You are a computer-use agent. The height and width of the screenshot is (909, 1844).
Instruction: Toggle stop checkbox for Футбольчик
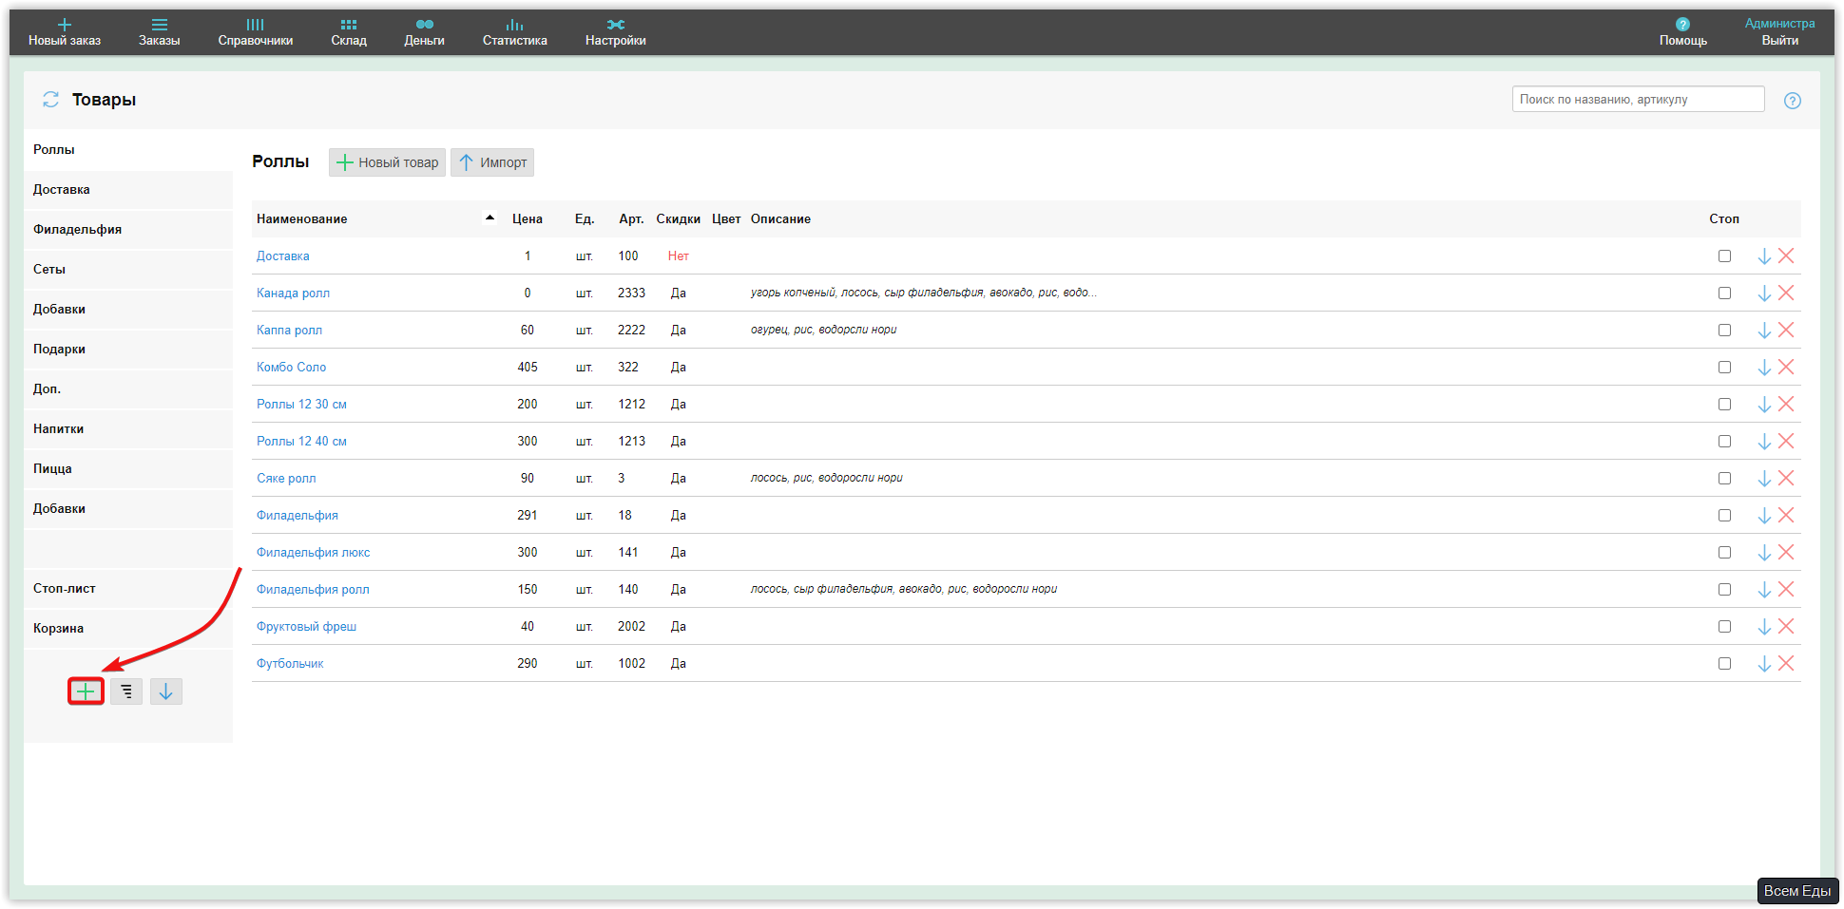click(1724, 663)
